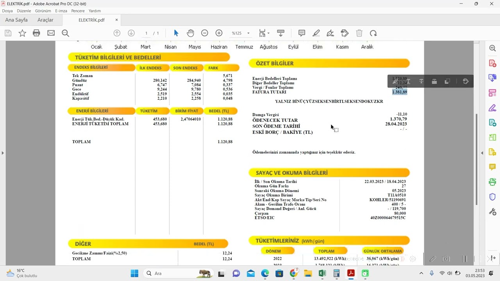Click the stamp icon in floating toolbar
The image size is (500, 281).
pos(434,81)
